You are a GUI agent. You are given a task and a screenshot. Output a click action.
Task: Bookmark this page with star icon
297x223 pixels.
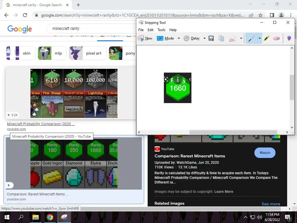[x=260, y=15]
